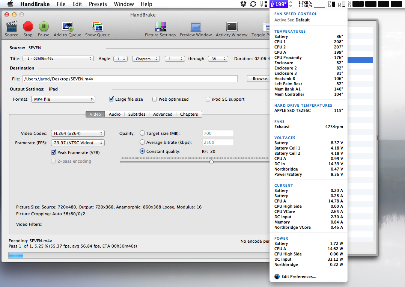Click the globe icon beside Edit Preferences
Screen dimensions: 405x287
click(277, 276)
